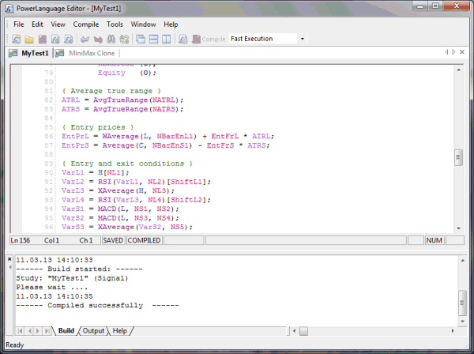Click the 'Average true range' comment line
The width and height of the screenshot is (474, 354).
111,91
